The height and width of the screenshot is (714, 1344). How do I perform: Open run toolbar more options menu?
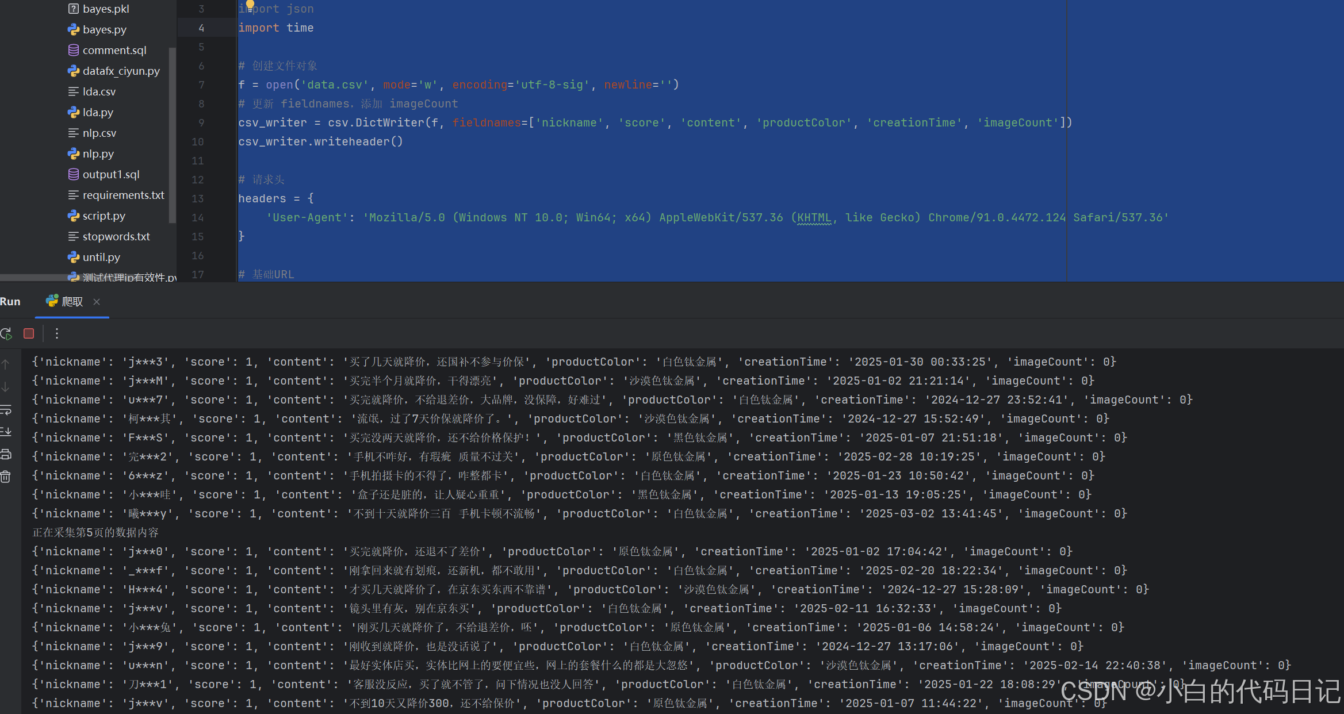[56, 333]
